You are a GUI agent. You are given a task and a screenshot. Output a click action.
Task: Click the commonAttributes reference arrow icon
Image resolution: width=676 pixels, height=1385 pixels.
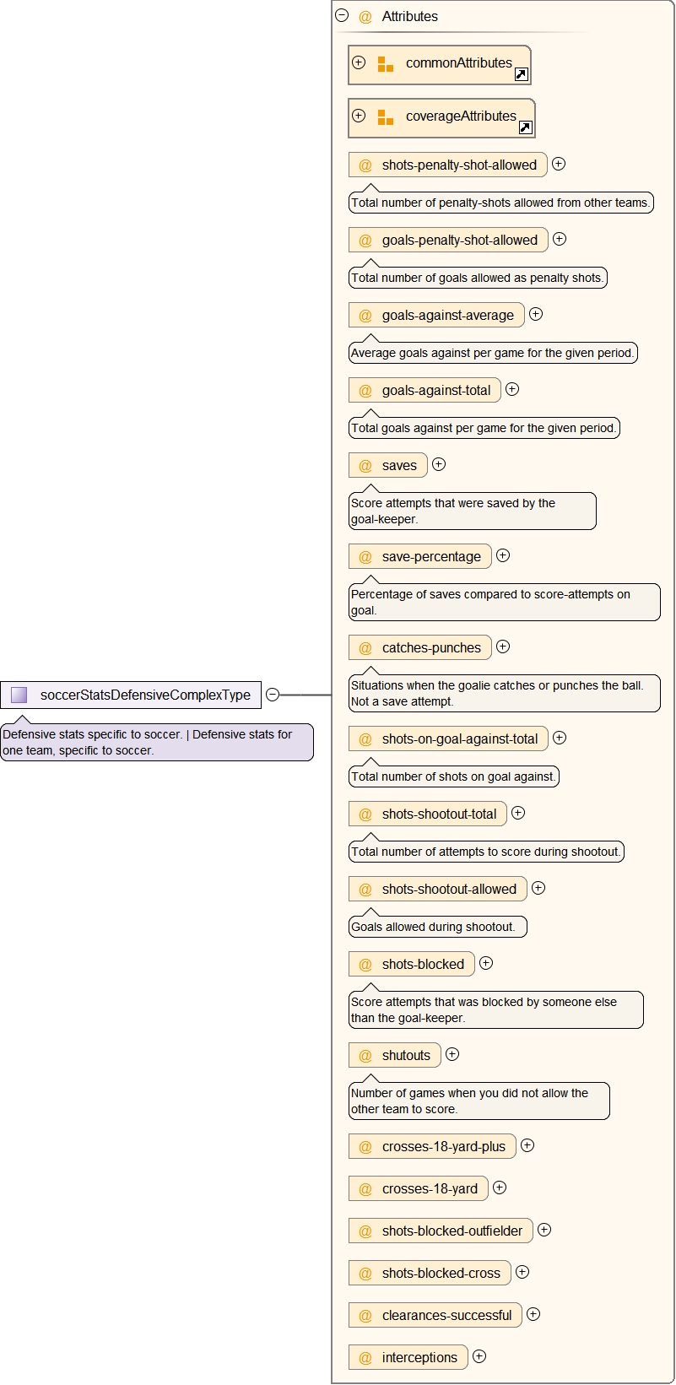(x=522, y=74)
